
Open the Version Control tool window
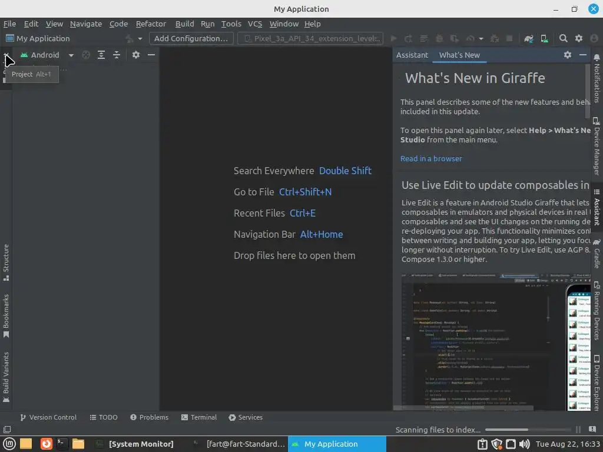pos(48,417)
